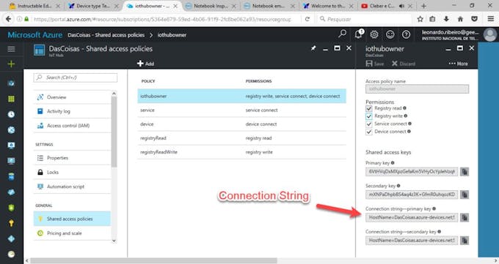499x264 pixels.
Task: Open portal settings gear
Action: (374, 34)
